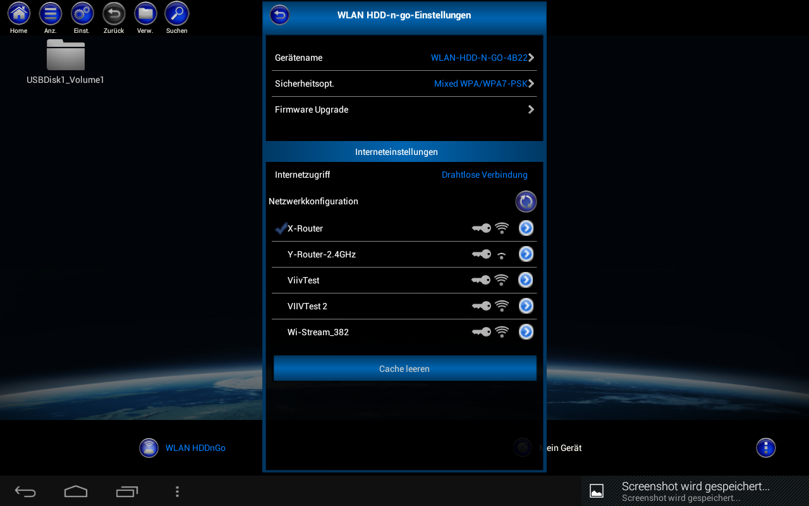809x506 pixels.
Task: Choose the Y-Router-2.4GHz network name
Action: click(x=322, y=254)
